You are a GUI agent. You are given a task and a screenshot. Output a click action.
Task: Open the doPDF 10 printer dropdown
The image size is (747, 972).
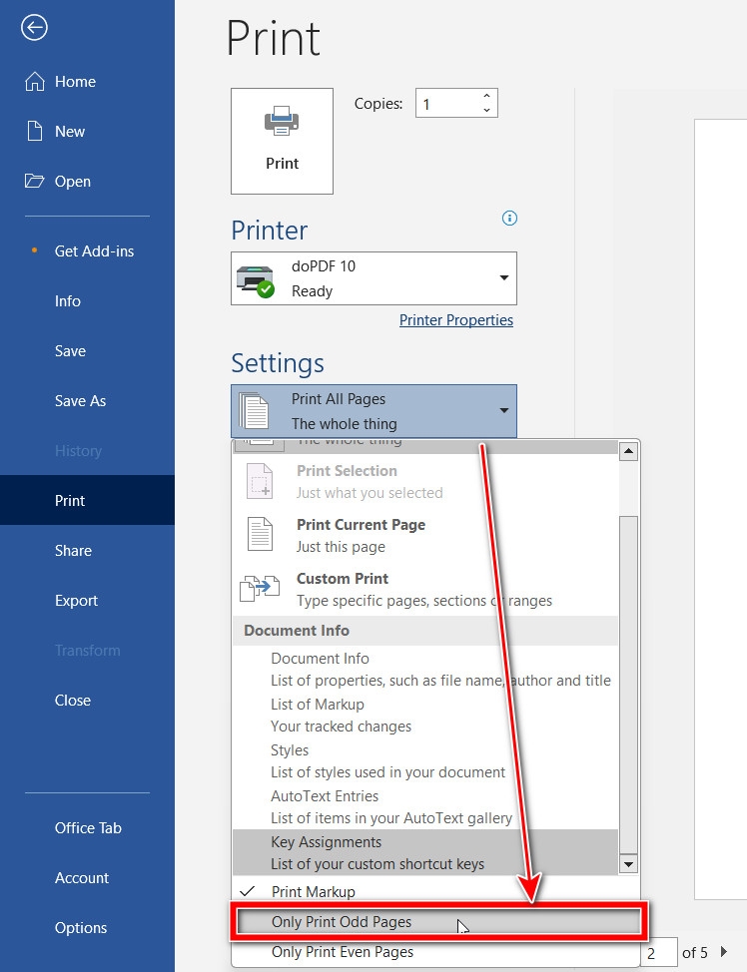point(373,278)
